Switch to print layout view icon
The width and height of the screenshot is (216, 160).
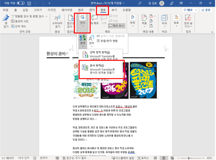(x=164, y=158)
